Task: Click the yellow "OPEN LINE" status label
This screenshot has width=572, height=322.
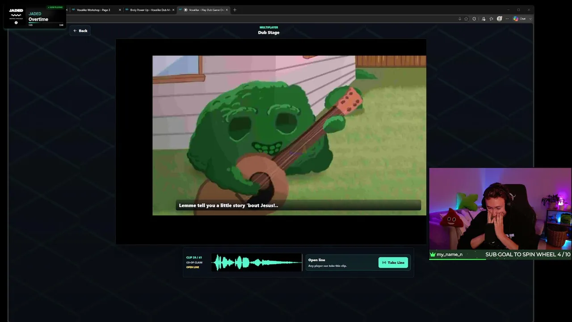Action: (x=193, y=267)
